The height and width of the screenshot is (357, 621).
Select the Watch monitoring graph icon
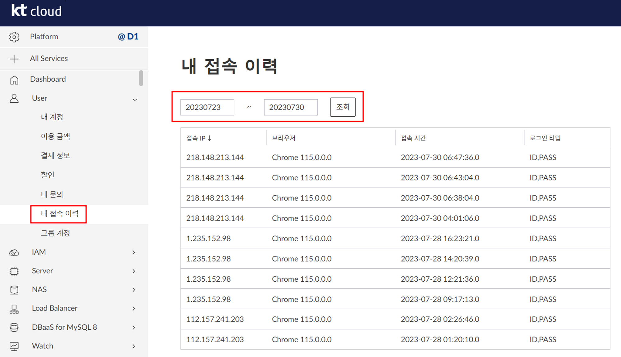[x=14, y=346]
